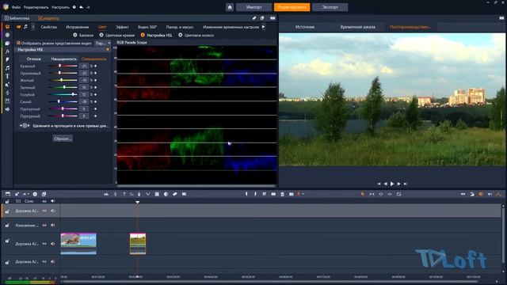Open the multi-camera grid tool

(x=157, y=194)
